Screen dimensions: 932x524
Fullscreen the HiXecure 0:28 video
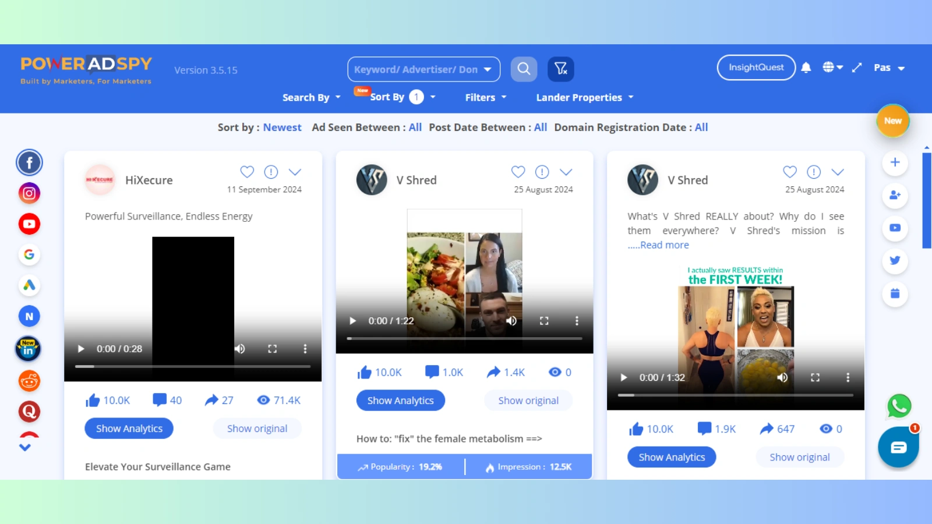click(272, 349)
